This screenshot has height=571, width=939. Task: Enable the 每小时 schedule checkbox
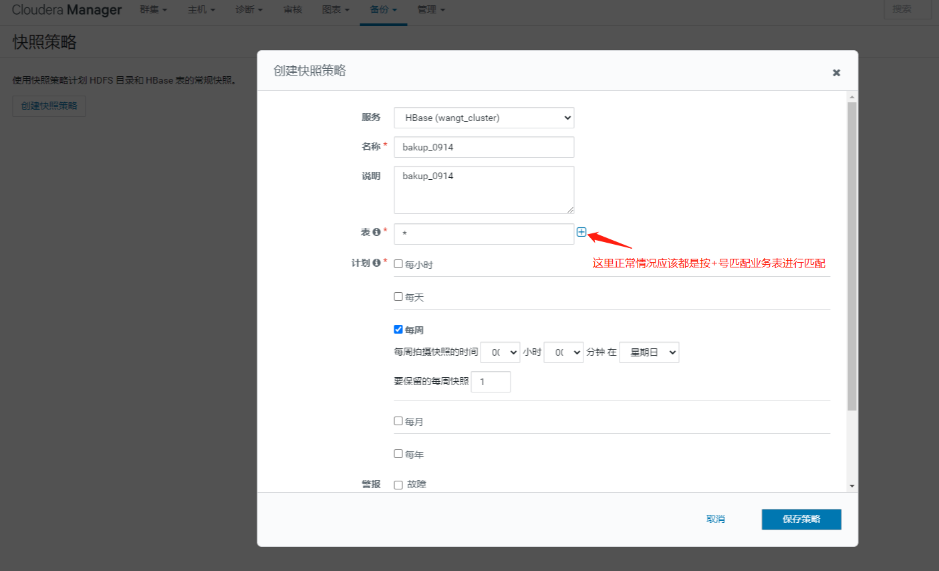(398, 264)
